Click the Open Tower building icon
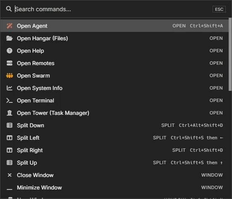Image resolution: width=232 pixels, height=199 pixels. click(10, 113)
